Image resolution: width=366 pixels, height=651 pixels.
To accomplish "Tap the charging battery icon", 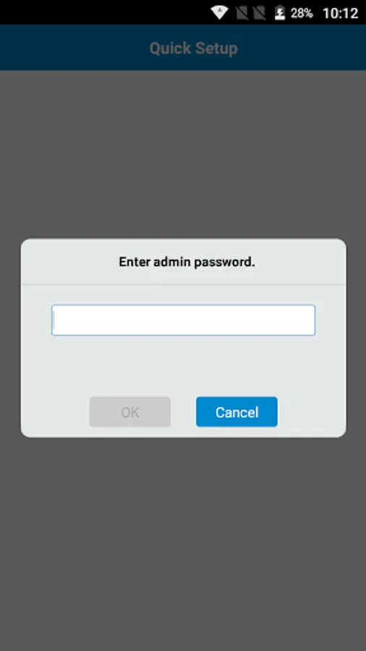I will 280,13.
